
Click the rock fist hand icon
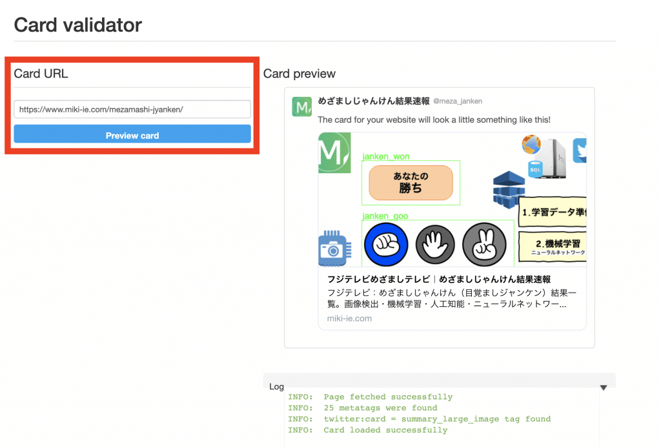(x=386, y=244)
